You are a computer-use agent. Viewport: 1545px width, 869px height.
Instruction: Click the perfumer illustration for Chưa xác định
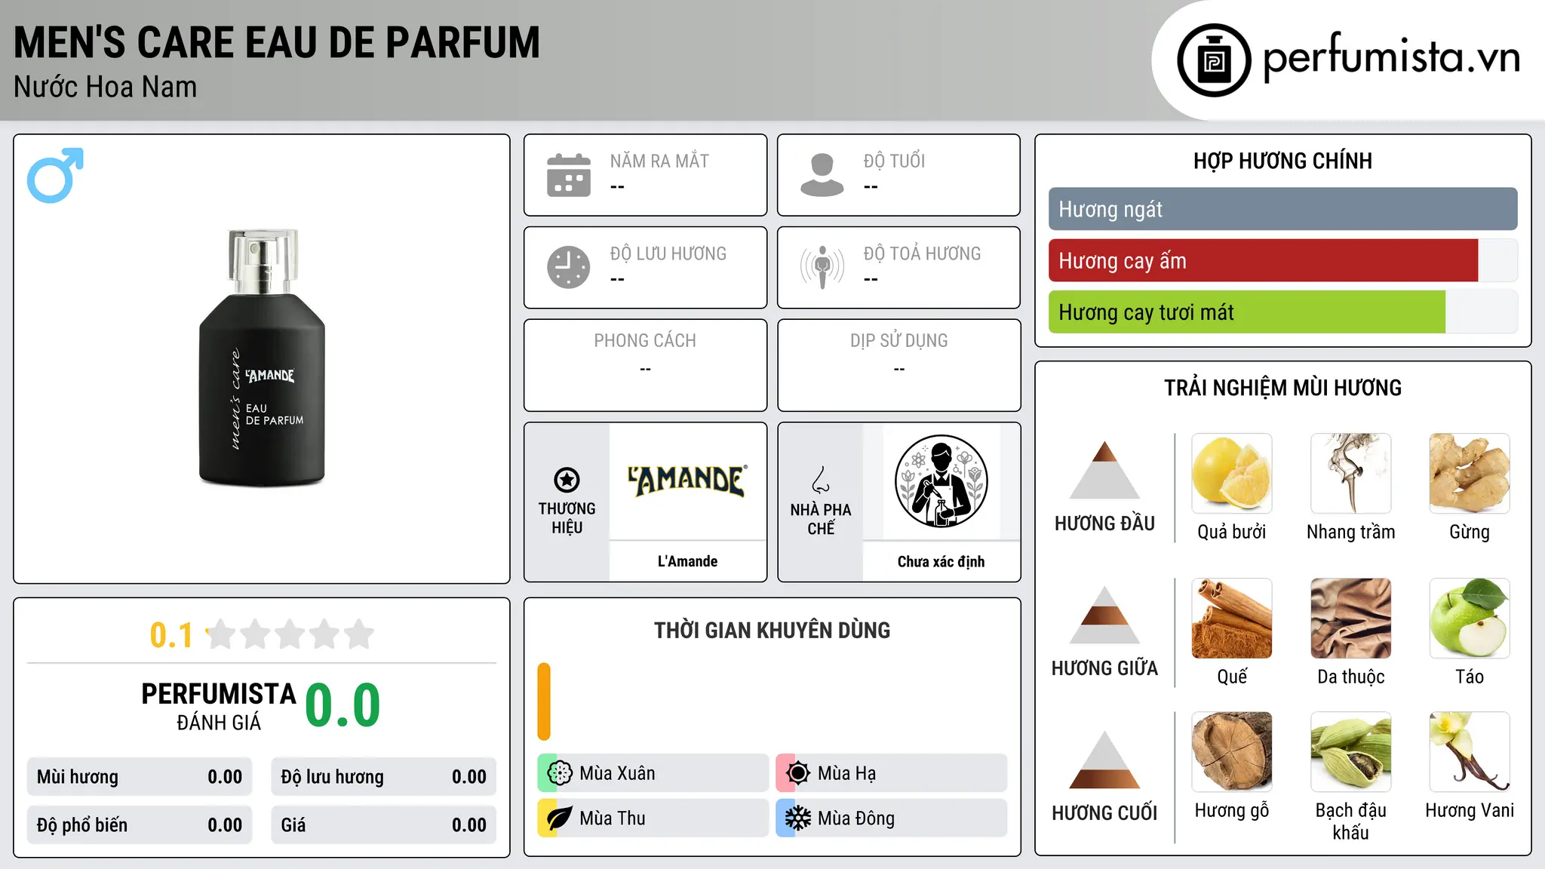click(x=941, y=481)
